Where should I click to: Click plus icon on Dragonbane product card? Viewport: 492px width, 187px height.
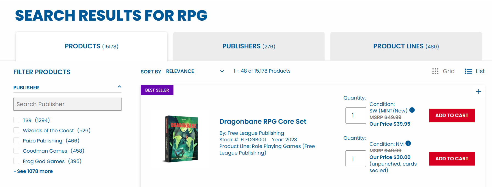479,92
